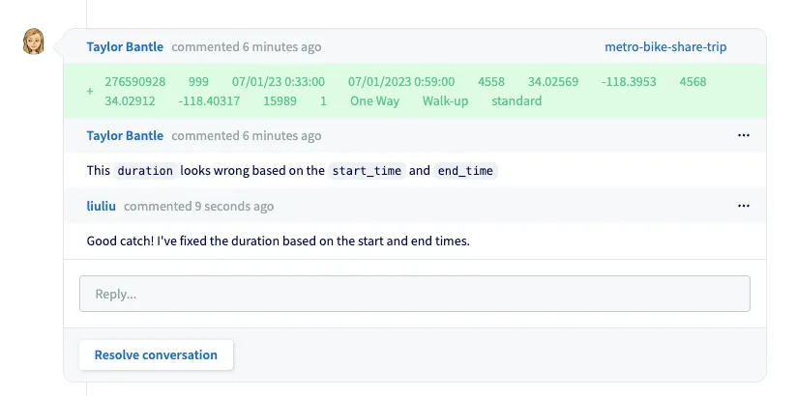The width and height of the screenshot is (797, 396).
Task: Open options menu on Taylor Bantle's comment
Action: (x=743, y=135)
